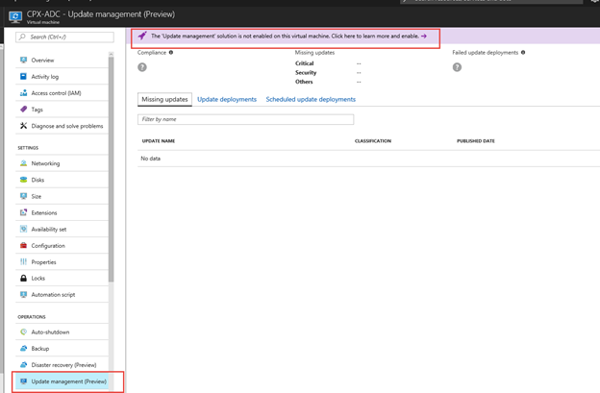Open the Size settings
Screen dimensions: 600x393
coord(63,196)
